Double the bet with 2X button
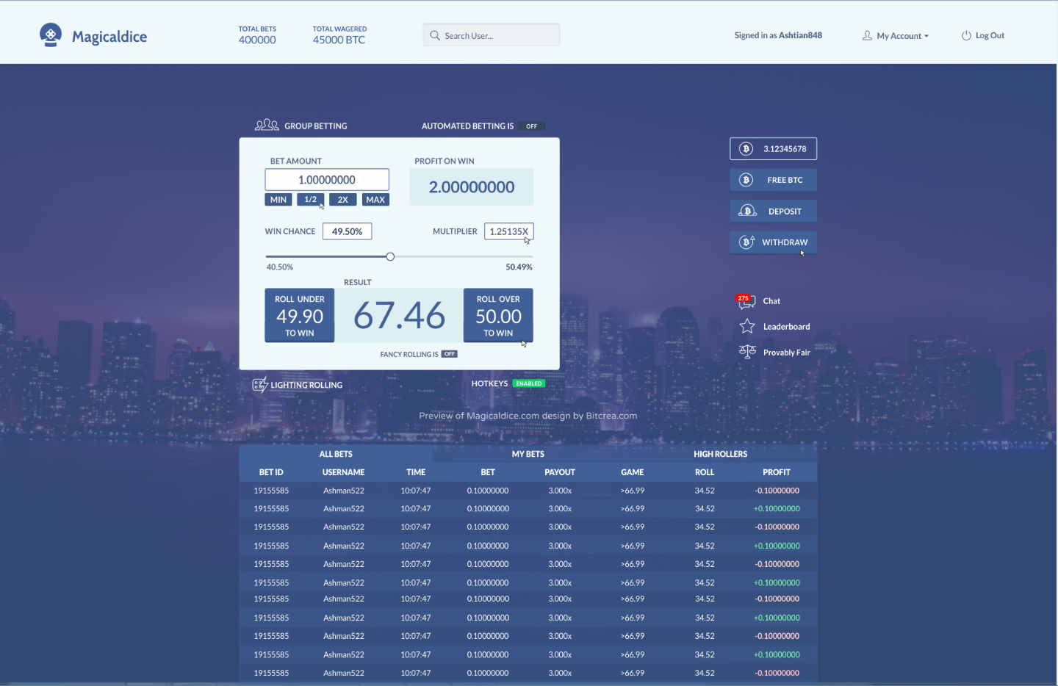This screenshot has width=1058, height=686. coord(343,200)
